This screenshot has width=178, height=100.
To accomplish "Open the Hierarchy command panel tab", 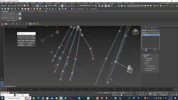I will [149, 28].
